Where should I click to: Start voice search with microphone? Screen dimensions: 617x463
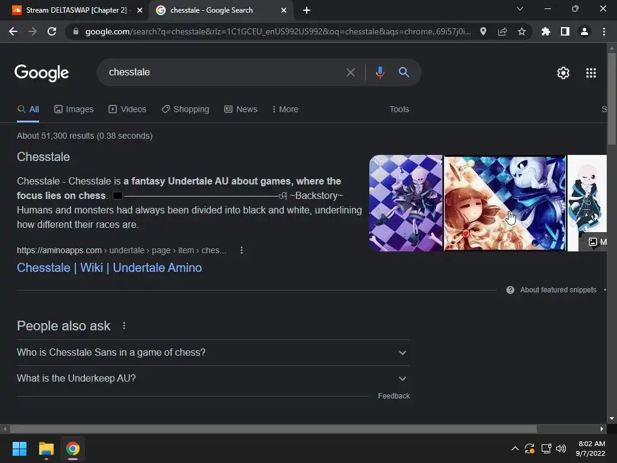click(380, 72)
